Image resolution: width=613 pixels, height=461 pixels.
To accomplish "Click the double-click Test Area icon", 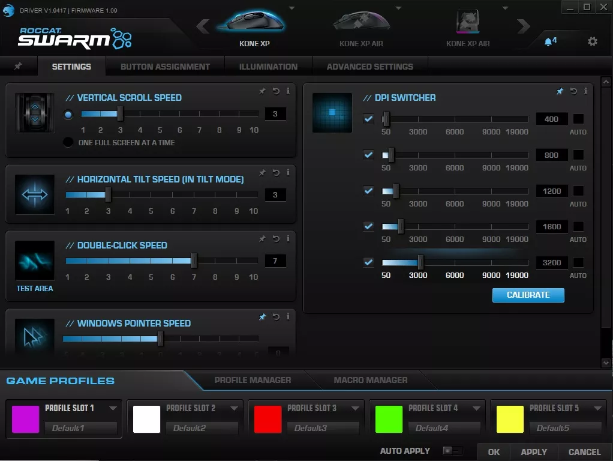I will pyautogui.click(x=35, y=261).
